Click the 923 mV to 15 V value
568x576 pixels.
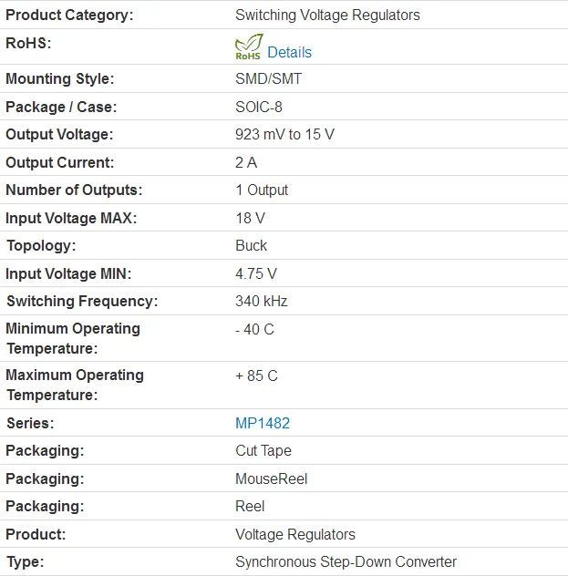point(284,134)
